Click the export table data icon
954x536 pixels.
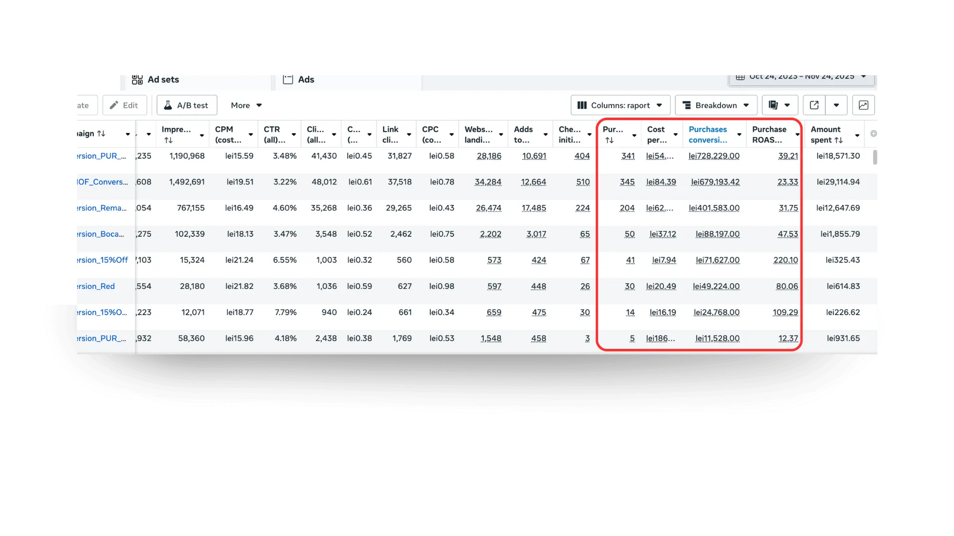click(x=814, y=105)
